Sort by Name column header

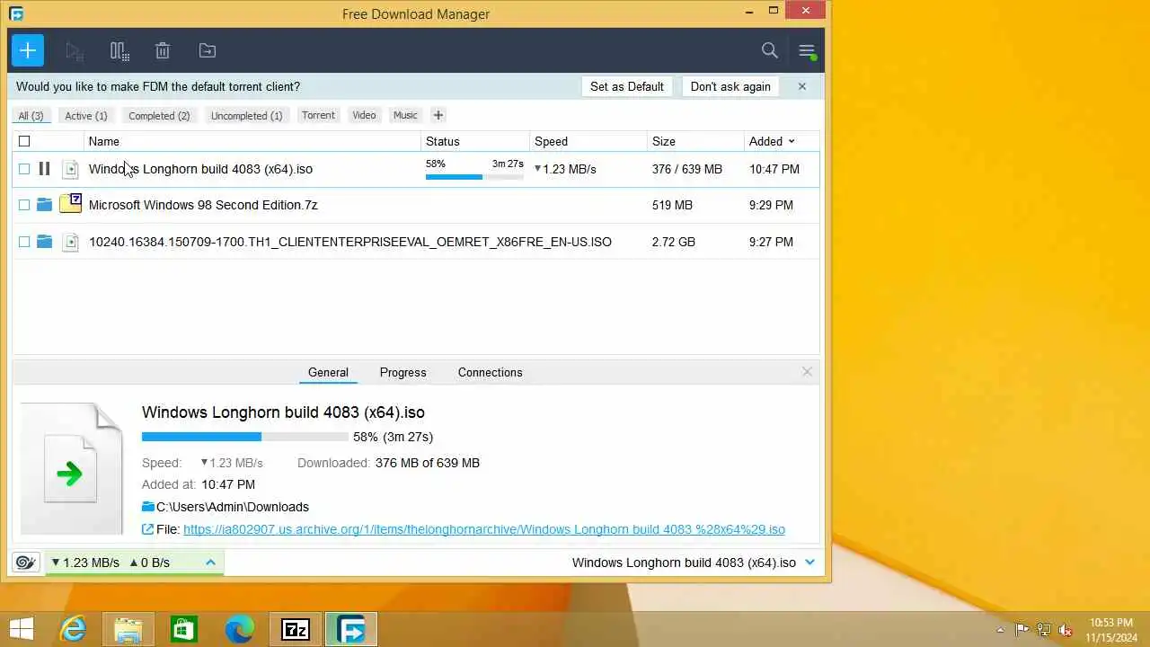point(104,141)
